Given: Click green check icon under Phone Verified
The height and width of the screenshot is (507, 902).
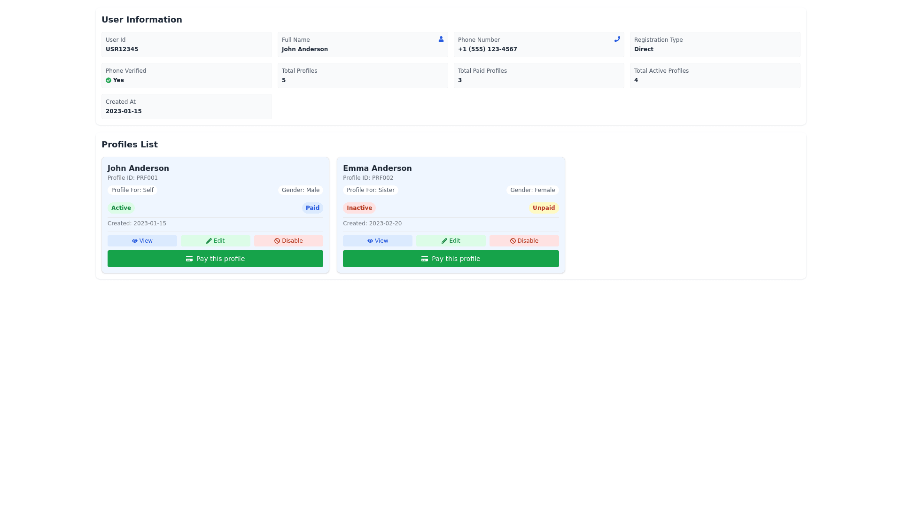Looking at the screenshot, I should [x=109, y=80].
